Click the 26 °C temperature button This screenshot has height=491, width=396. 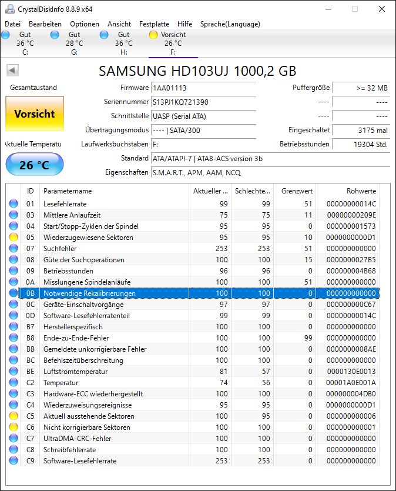[x=35, y=165]
